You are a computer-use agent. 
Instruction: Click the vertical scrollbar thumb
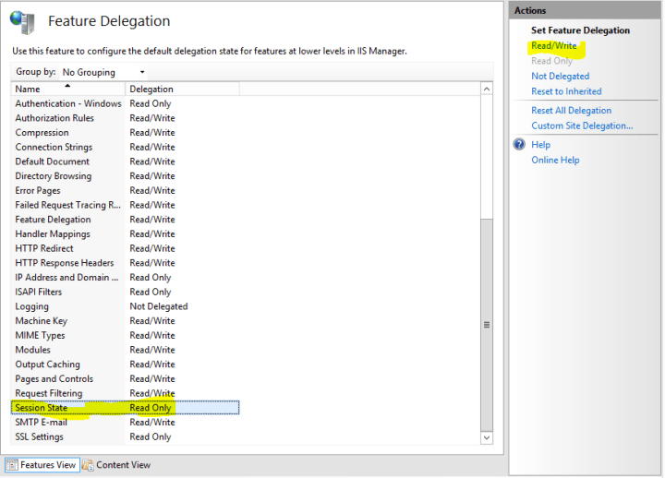tap(487, 325)
